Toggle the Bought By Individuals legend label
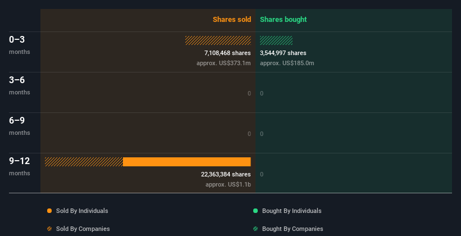Screen dimensions: 461x236 pos(291,211)
